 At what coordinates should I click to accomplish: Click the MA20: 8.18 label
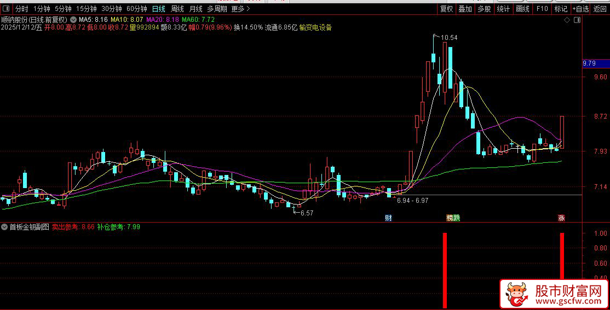click(x=163, y=20)
